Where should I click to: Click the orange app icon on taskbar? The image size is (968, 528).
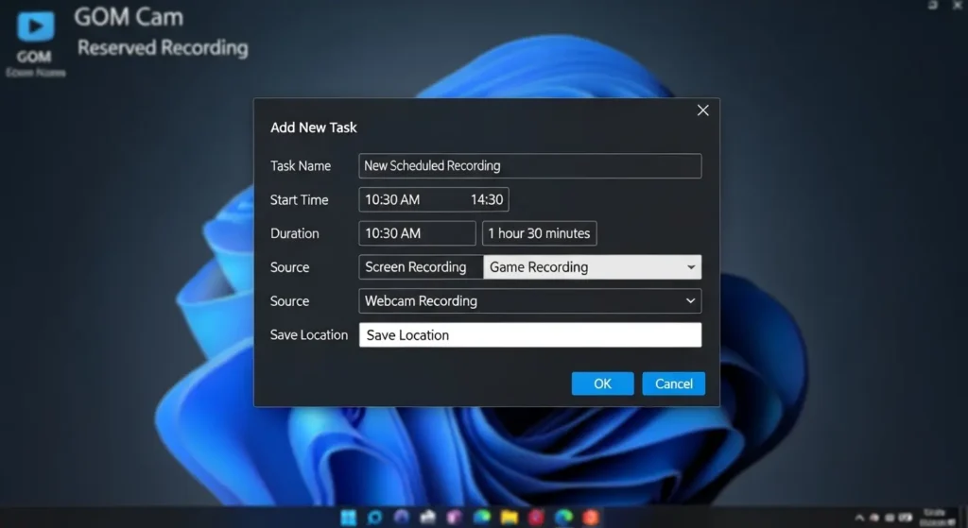591,517
